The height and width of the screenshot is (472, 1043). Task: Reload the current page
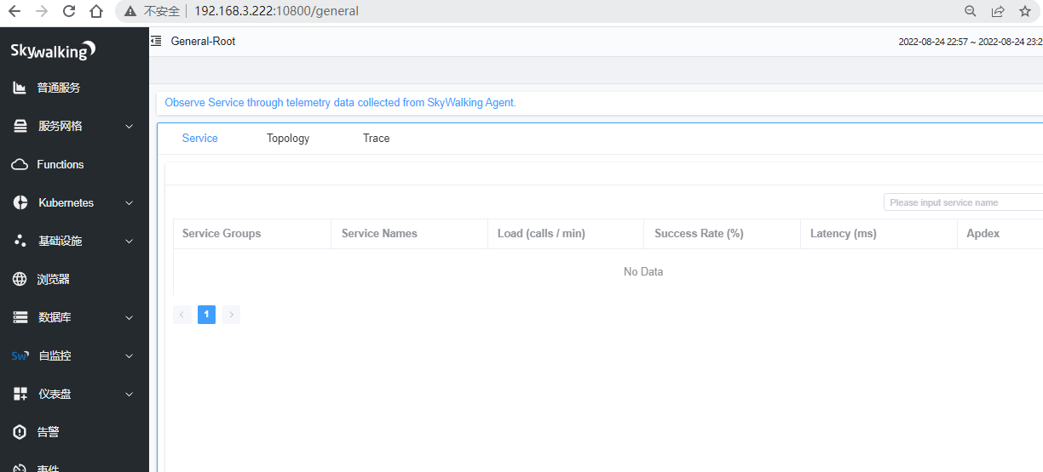[69, 11]
